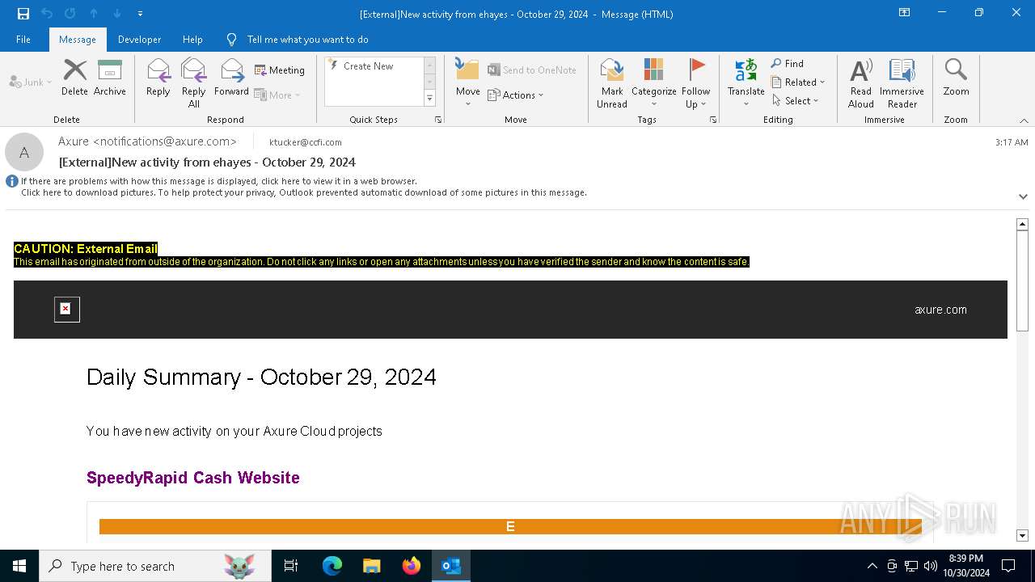Viewport: 1035px width, 582px height.
Task: Click info bar to view in web browser
Action: [x=218, y=181]
